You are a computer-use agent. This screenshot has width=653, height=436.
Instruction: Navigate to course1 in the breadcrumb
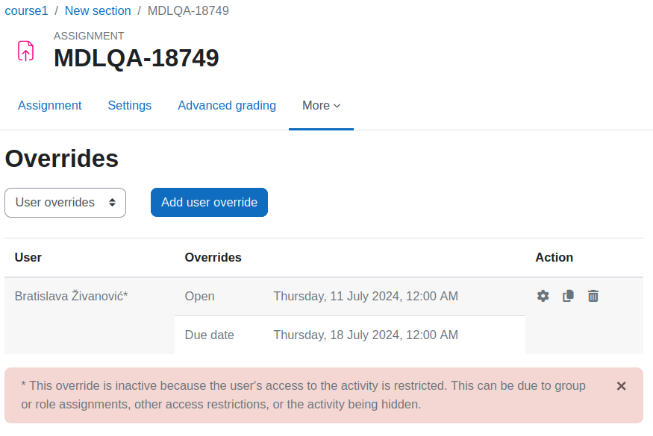[x=26, y=11]
